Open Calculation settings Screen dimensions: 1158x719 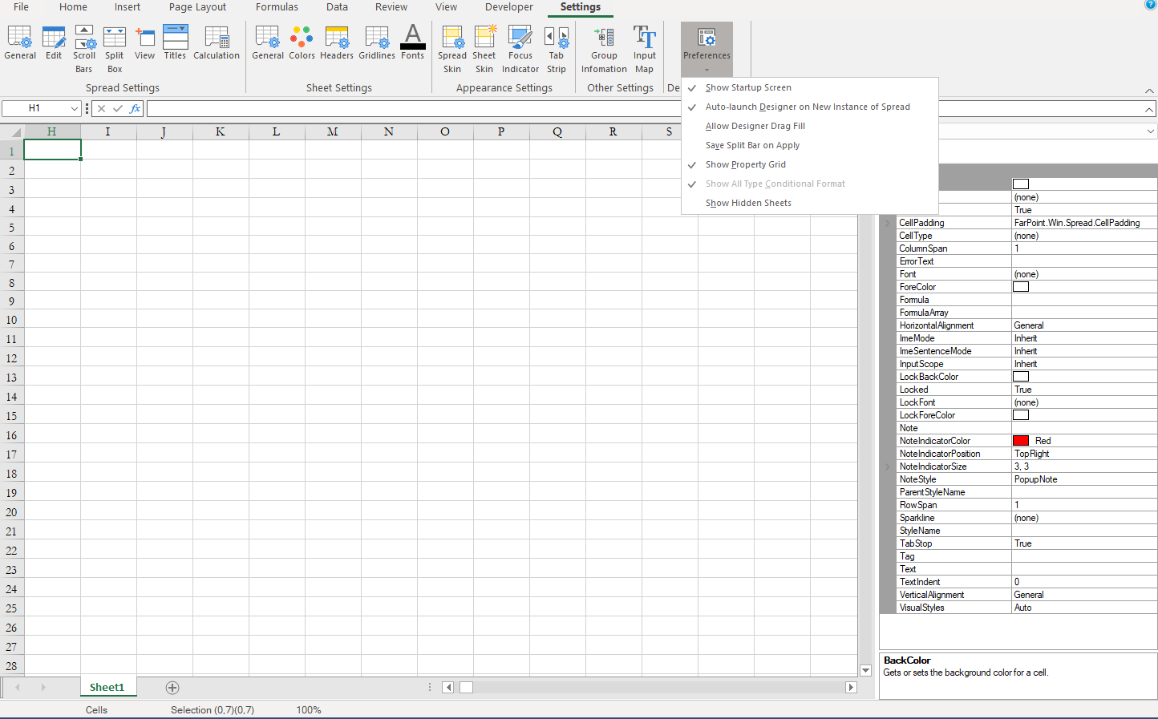(217, 43)
